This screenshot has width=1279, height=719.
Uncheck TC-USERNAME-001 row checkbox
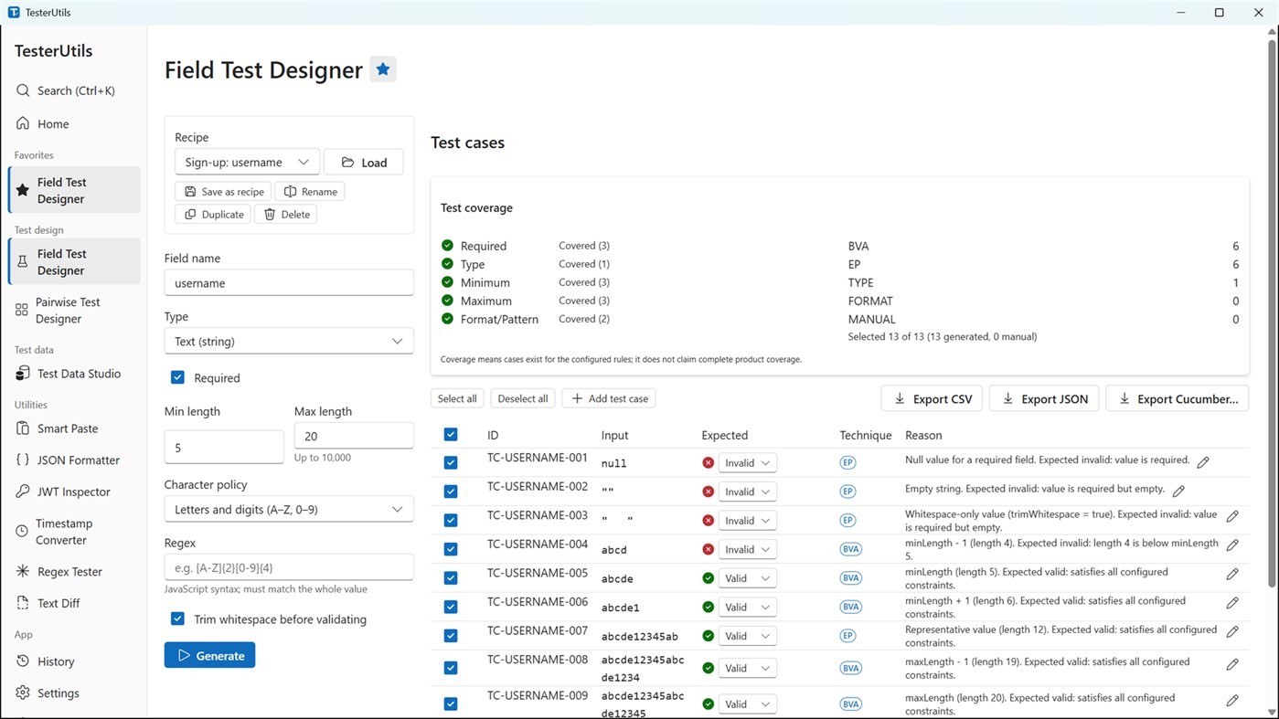[x=451, y=462]
